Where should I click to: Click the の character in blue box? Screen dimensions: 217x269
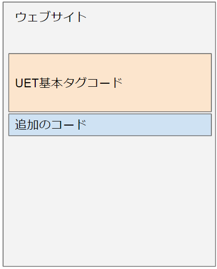pyautogui.click(x=45, y=125)
